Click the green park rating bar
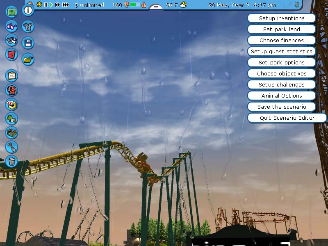The width and height of the screenshot is (328, 246). [x=135, y=5]
